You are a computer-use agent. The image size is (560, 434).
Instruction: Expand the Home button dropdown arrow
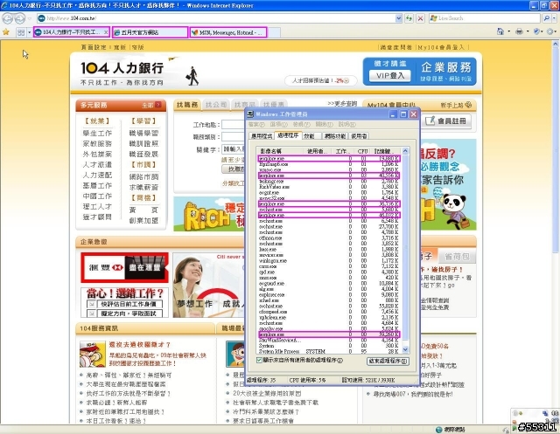[509, 31]
